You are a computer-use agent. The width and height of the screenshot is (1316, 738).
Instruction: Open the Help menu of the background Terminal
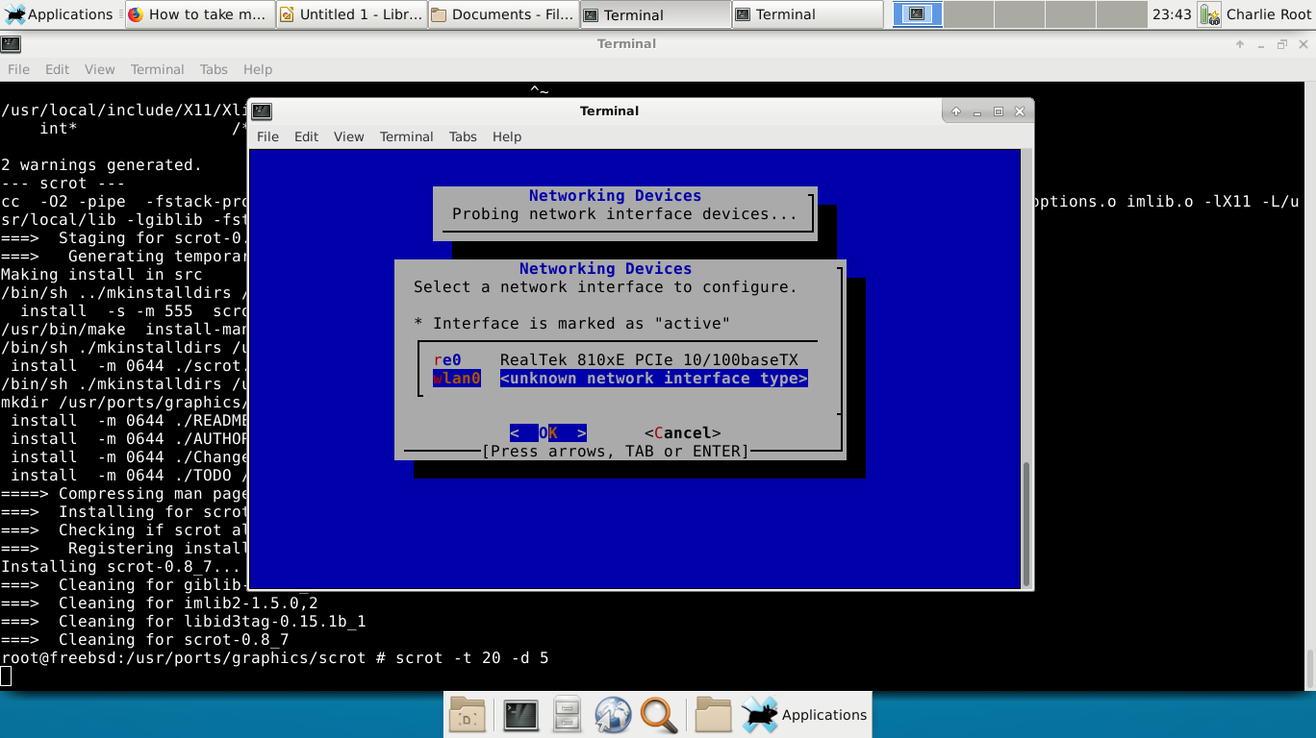point(258,69)
